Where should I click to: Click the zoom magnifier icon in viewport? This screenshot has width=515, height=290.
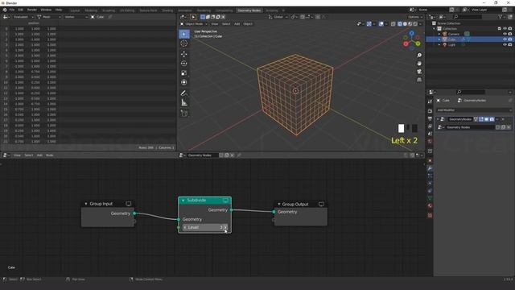419,56
